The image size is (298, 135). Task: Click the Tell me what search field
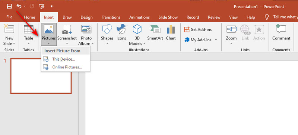click(x=285, y=17)
